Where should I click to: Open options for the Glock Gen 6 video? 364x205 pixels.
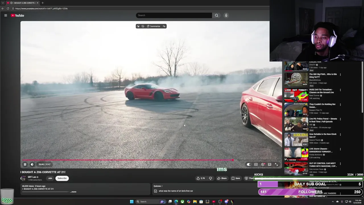[x=340, y=134]
